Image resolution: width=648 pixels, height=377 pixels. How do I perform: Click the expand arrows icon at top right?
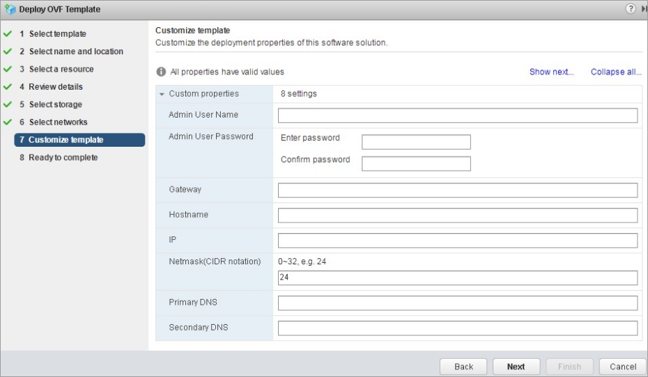point(644,8)
